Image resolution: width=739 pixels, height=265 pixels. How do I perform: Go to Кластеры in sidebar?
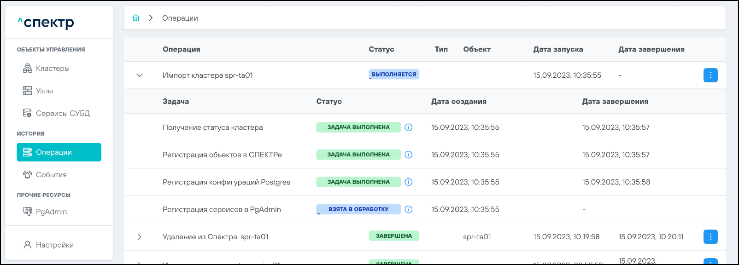(53, 69)
